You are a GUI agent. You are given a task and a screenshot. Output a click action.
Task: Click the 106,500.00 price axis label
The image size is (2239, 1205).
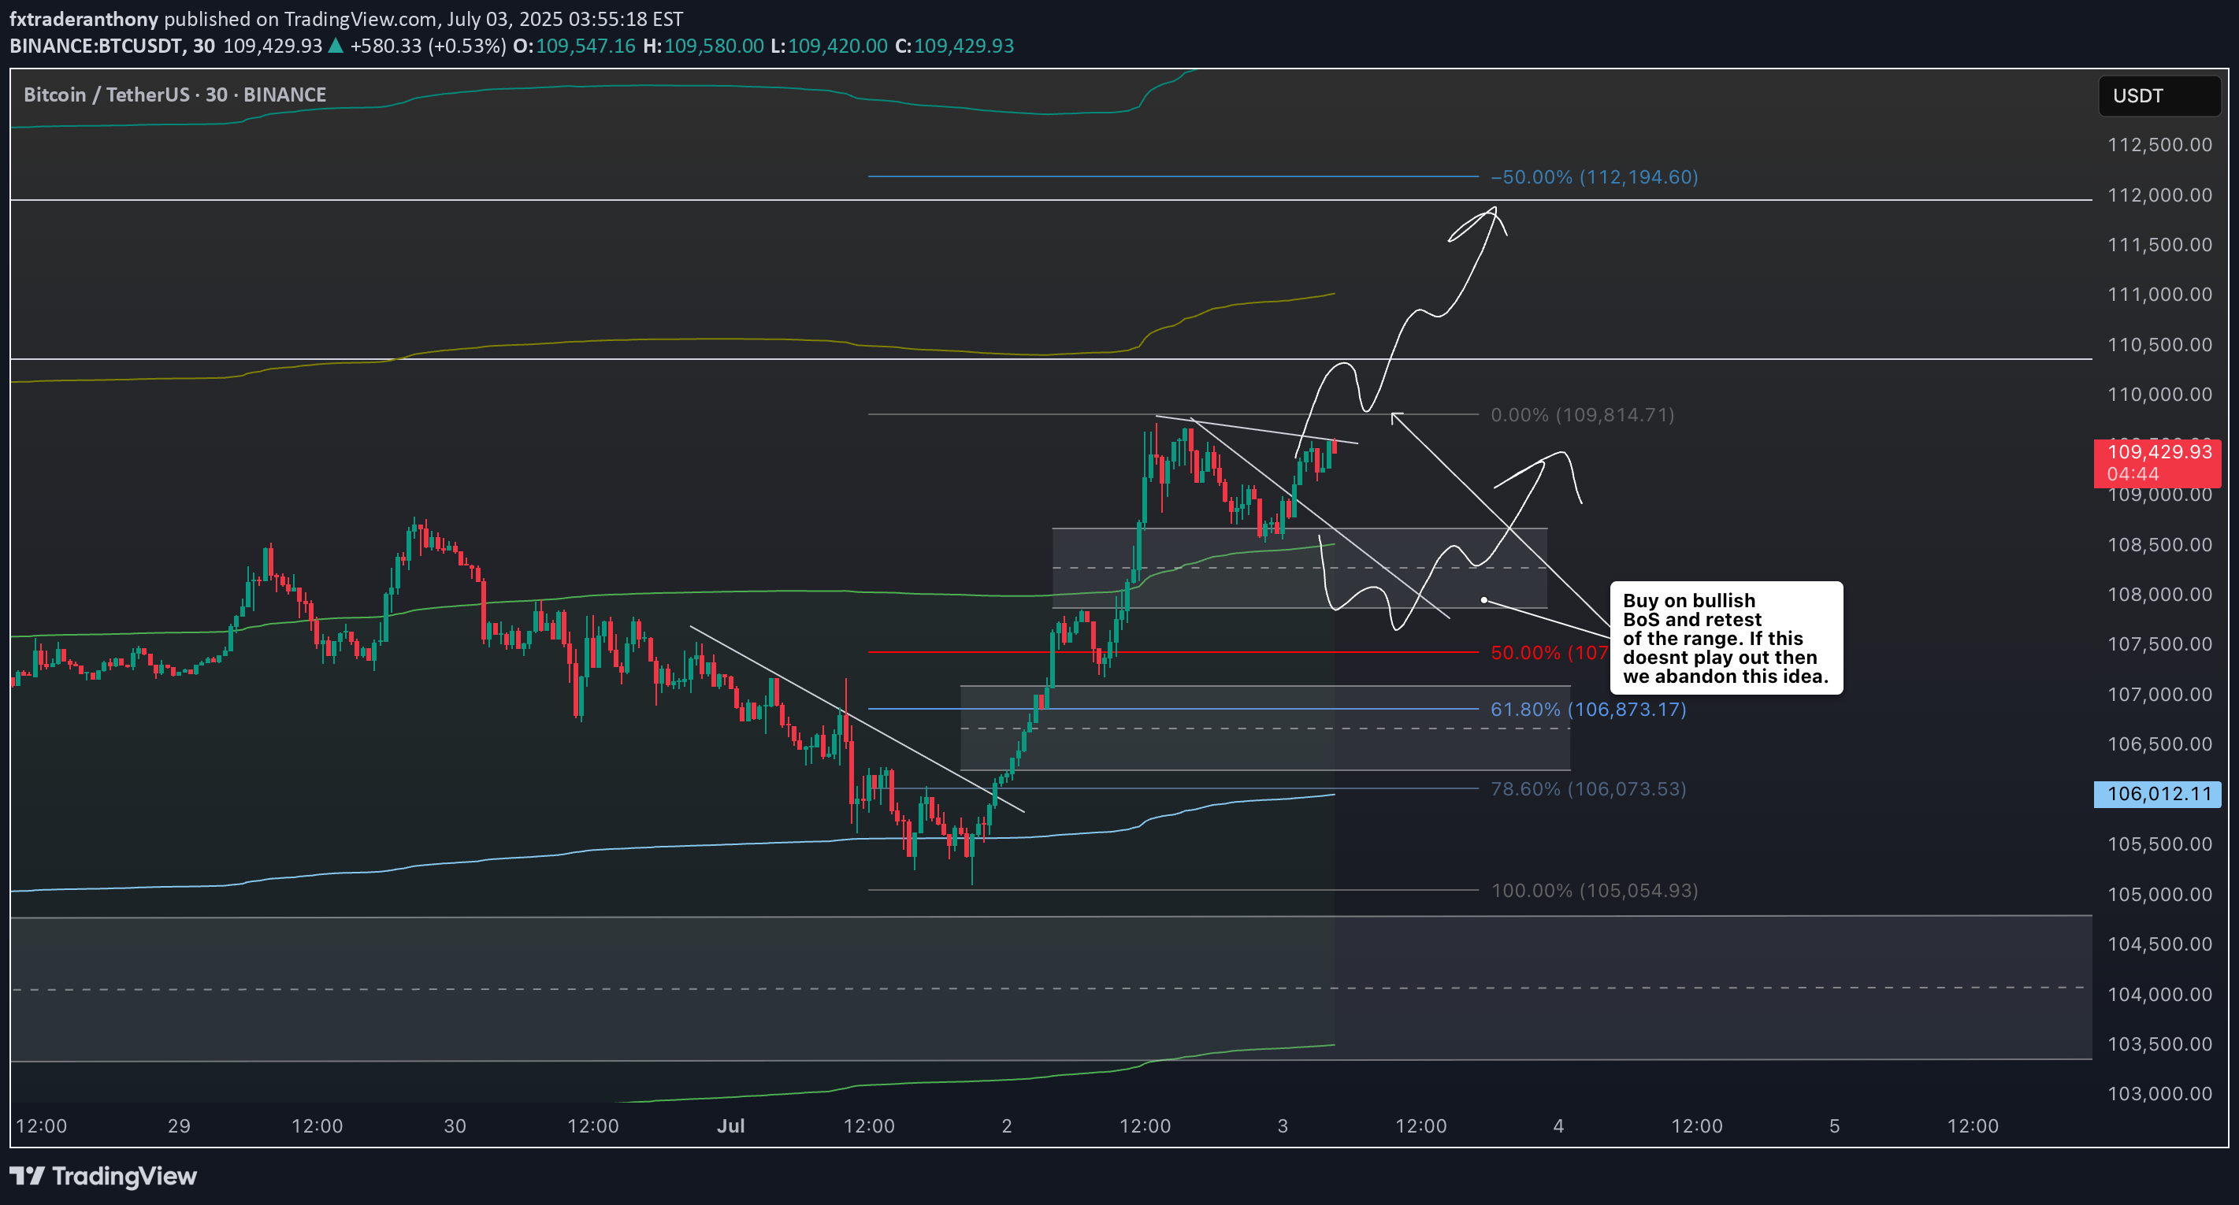(2159, 743)
